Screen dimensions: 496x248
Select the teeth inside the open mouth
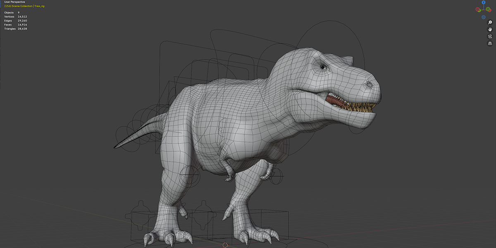(x=355, y=109)
